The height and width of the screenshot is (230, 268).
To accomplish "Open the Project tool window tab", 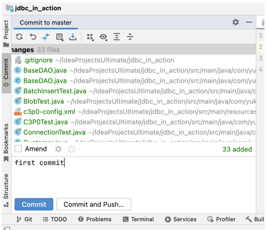I will point(6,33).
